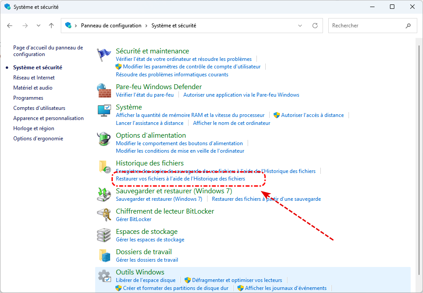Click the Dossiers de travail icon

[x=104, y=255]
